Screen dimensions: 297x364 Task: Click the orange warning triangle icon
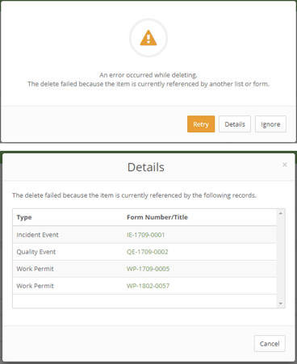coord(148,38)
